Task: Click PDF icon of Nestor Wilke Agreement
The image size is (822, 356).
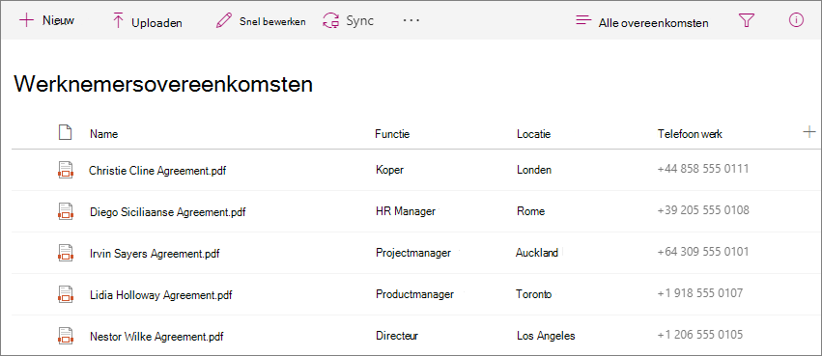Action: tap(65, 335)
